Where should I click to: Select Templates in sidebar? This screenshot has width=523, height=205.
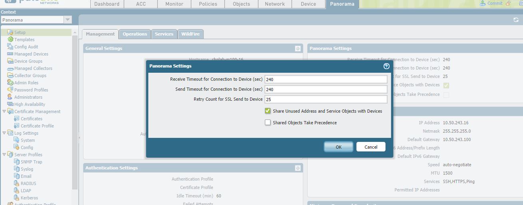click(x=24, y=40)
